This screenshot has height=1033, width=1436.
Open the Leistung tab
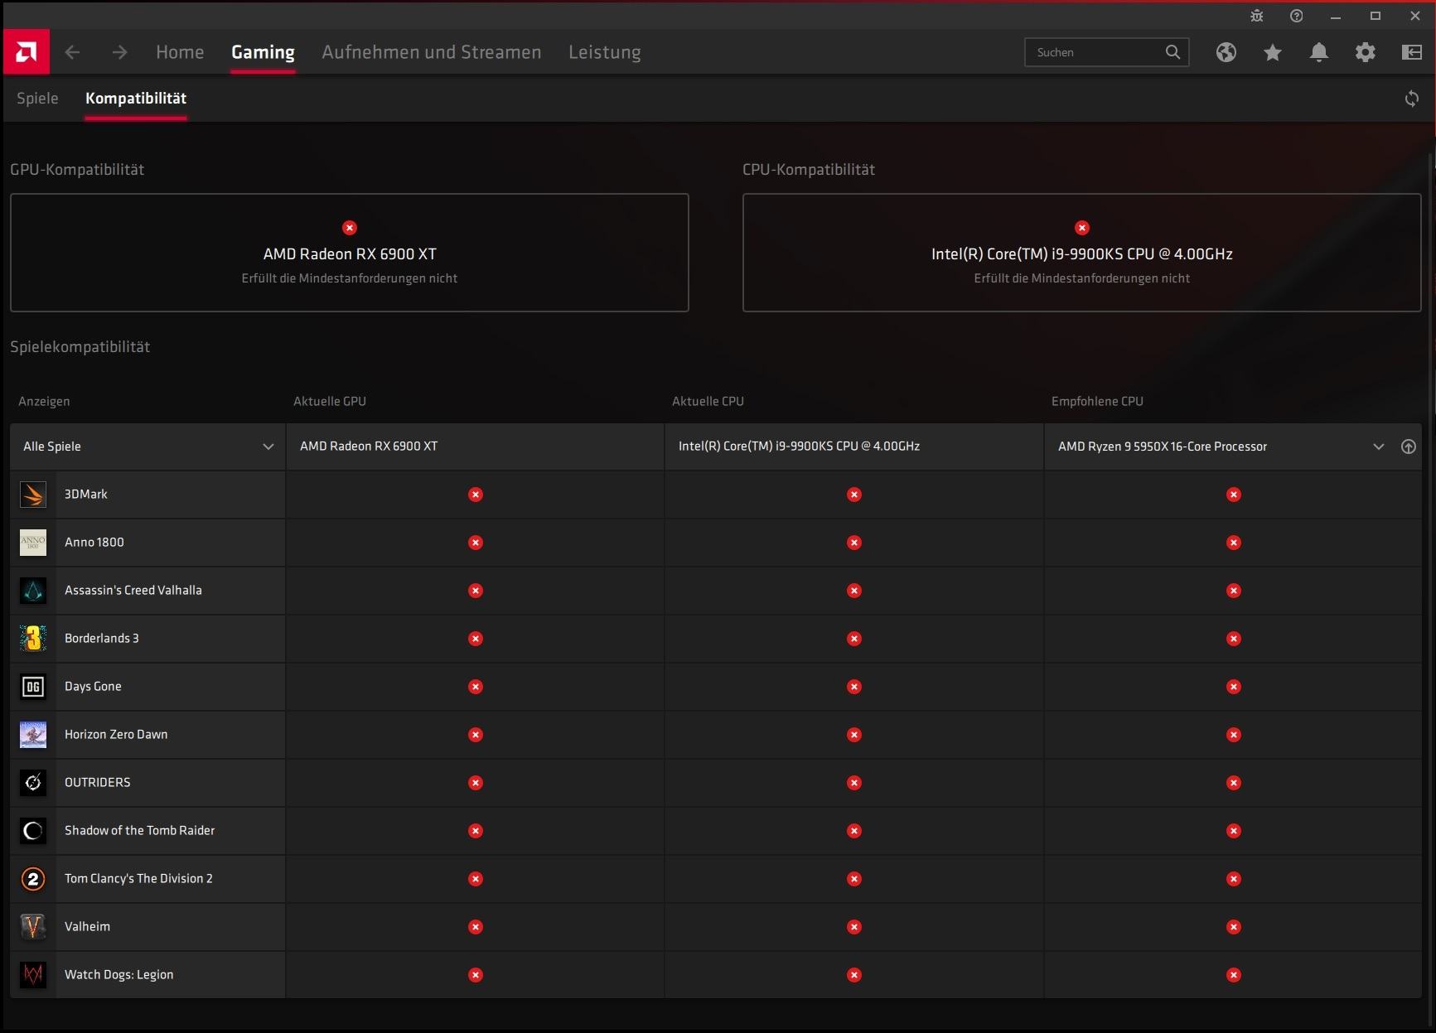(605, 52)
